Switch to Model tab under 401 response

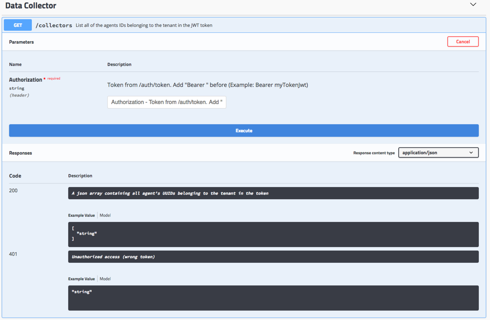105,279
